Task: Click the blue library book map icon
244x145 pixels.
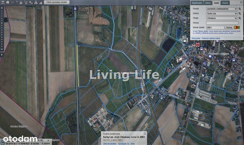Action: click(210, 56)
